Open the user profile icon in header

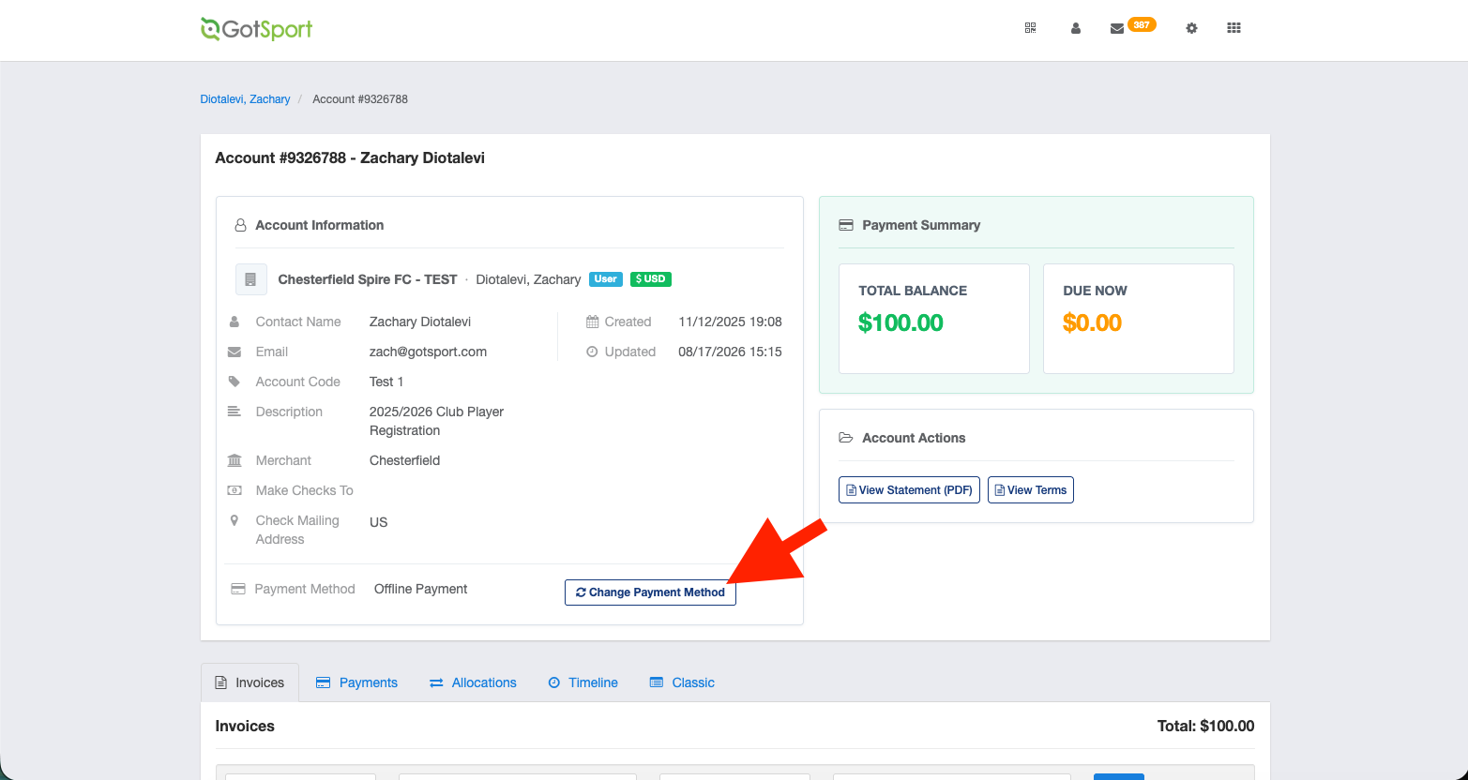click(1076, 28)
